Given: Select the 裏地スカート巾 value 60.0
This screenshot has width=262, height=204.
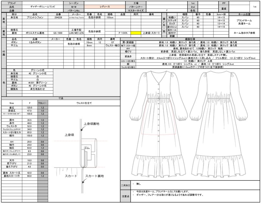Looking at the screenshot, I should [x=30, y=176].
